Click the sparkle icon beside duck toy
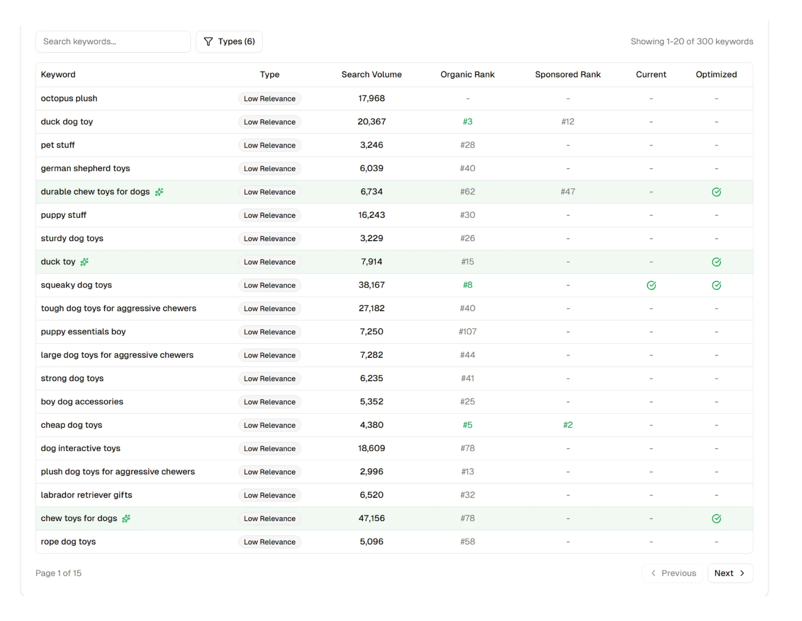This screenshot has width=802, height=621. click(84, 262)
